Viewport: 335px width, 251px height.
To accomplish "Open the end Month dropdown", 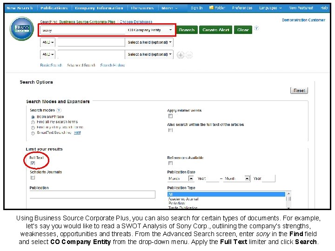I will (x=237, y=178).
